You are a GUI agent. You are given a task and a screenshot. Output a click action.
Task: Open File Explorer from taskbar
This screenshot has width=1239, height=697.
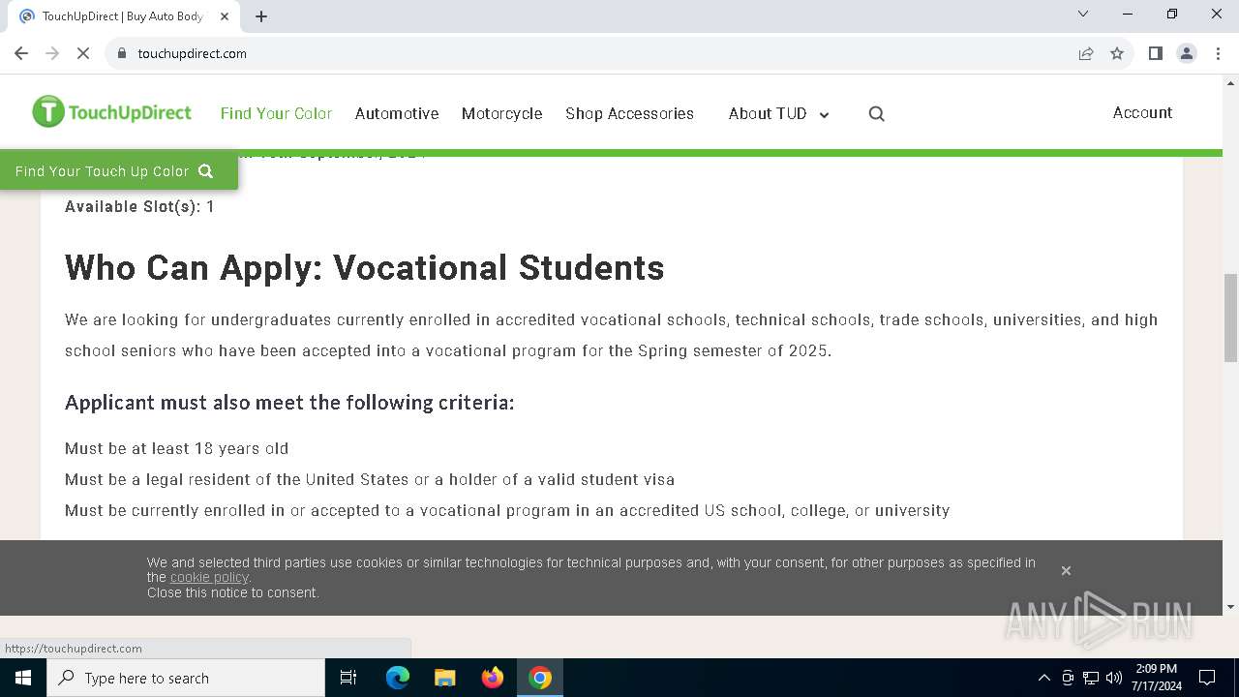point(444,678)
